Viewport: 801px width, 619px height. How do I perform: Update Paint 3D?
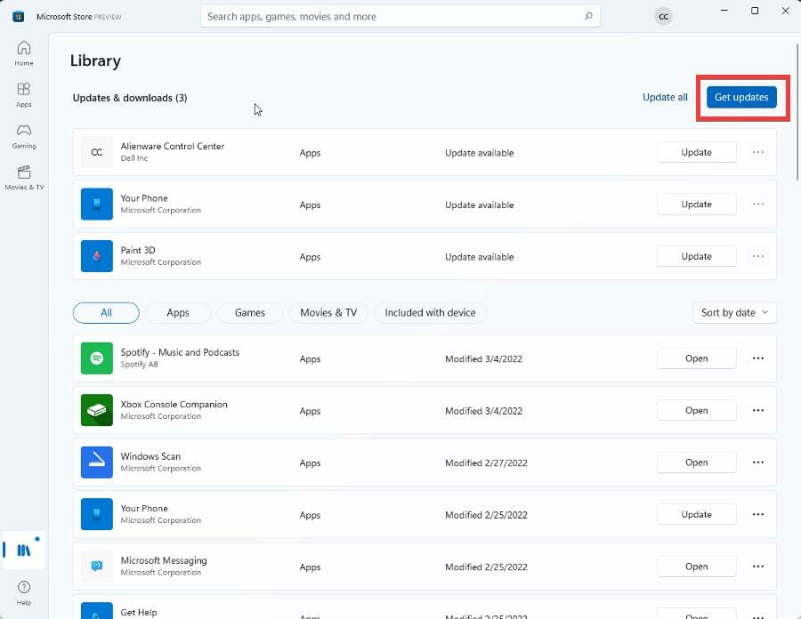[696, 256]
